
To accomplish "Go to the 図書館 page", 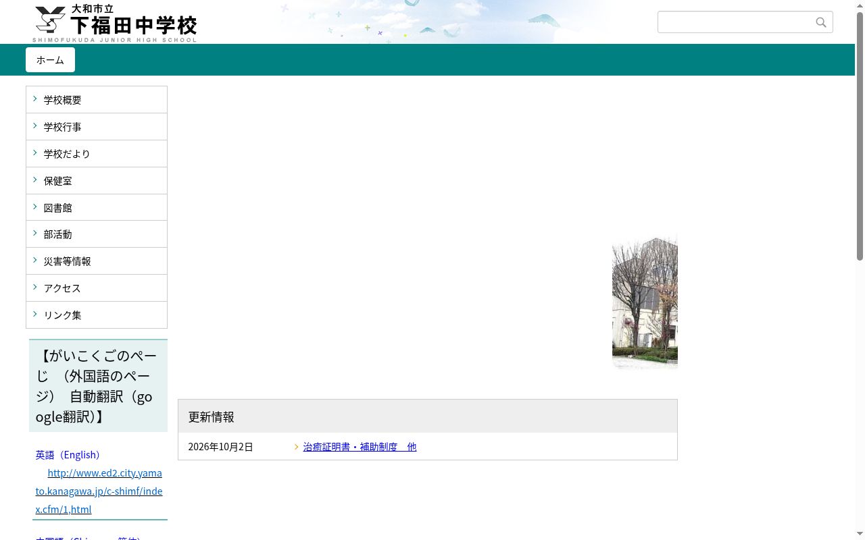I will pos(97,208).
